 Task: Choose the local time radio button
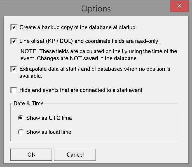tap(20, 132)
